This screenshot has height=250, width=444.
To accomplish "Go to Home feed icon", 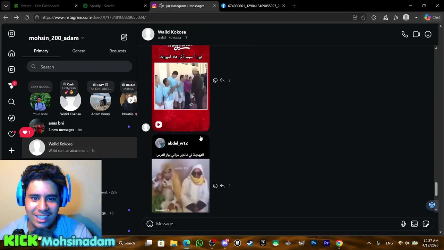I will coord(11,53).
